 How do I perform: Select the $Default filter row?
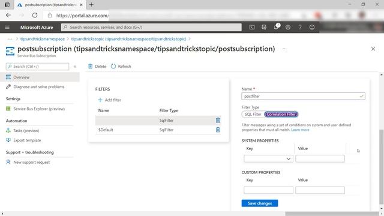[158, 130]
